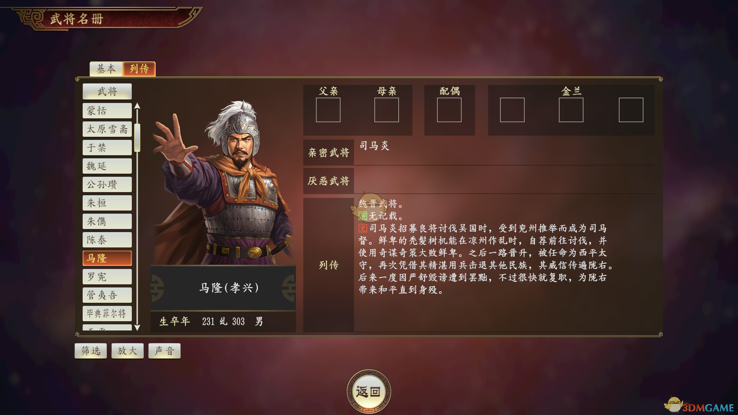This screenshot has height=415, width=738.
Task: Select 魏延 in the officer list
Action: [107, 166]
